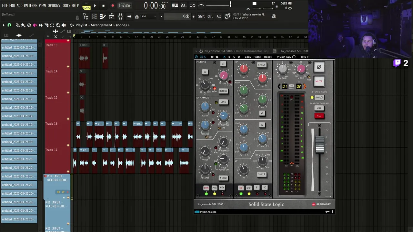The width and height of the screenshot is (413, 232).
Task: Select plugin settings slot B
Action: (x=229, y=57)
